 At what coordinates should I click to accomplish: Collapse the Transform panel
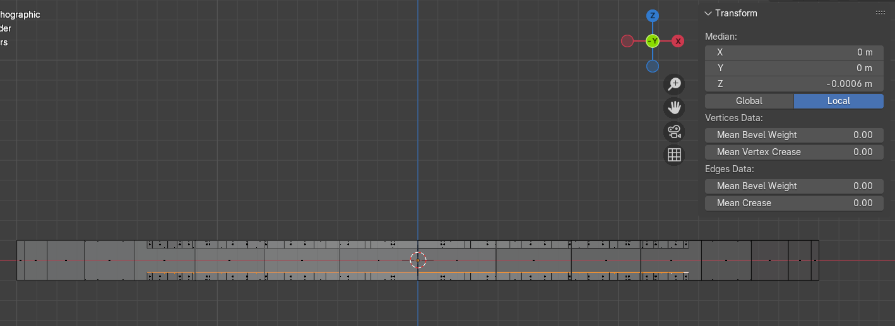click(709, 13)
